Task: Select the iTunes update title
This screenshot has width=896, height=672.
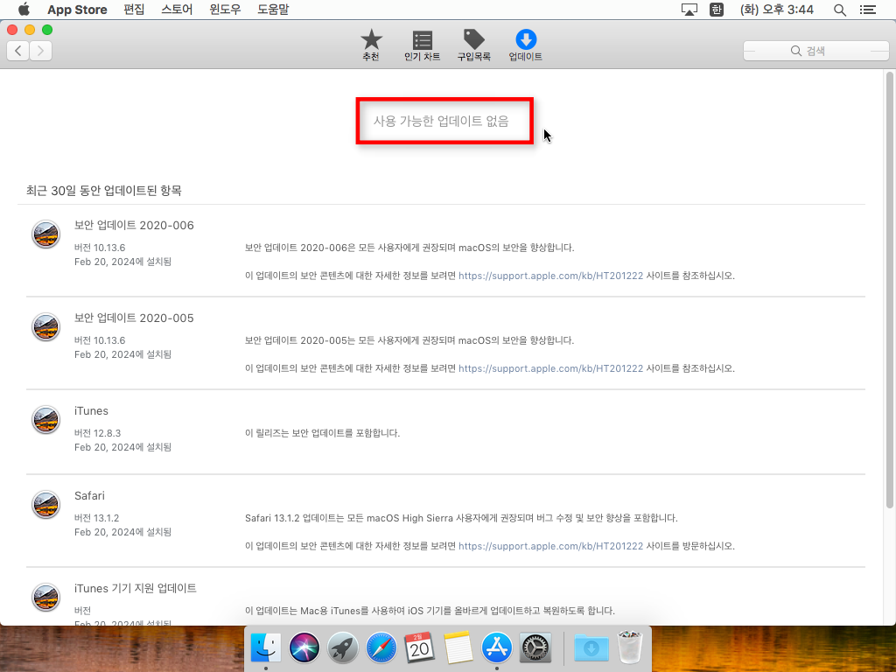Action: [x=91, y=411]
